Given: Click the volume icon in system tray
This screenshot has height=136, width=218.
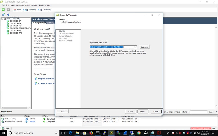Looking at the screenshot, I should 195,133.
